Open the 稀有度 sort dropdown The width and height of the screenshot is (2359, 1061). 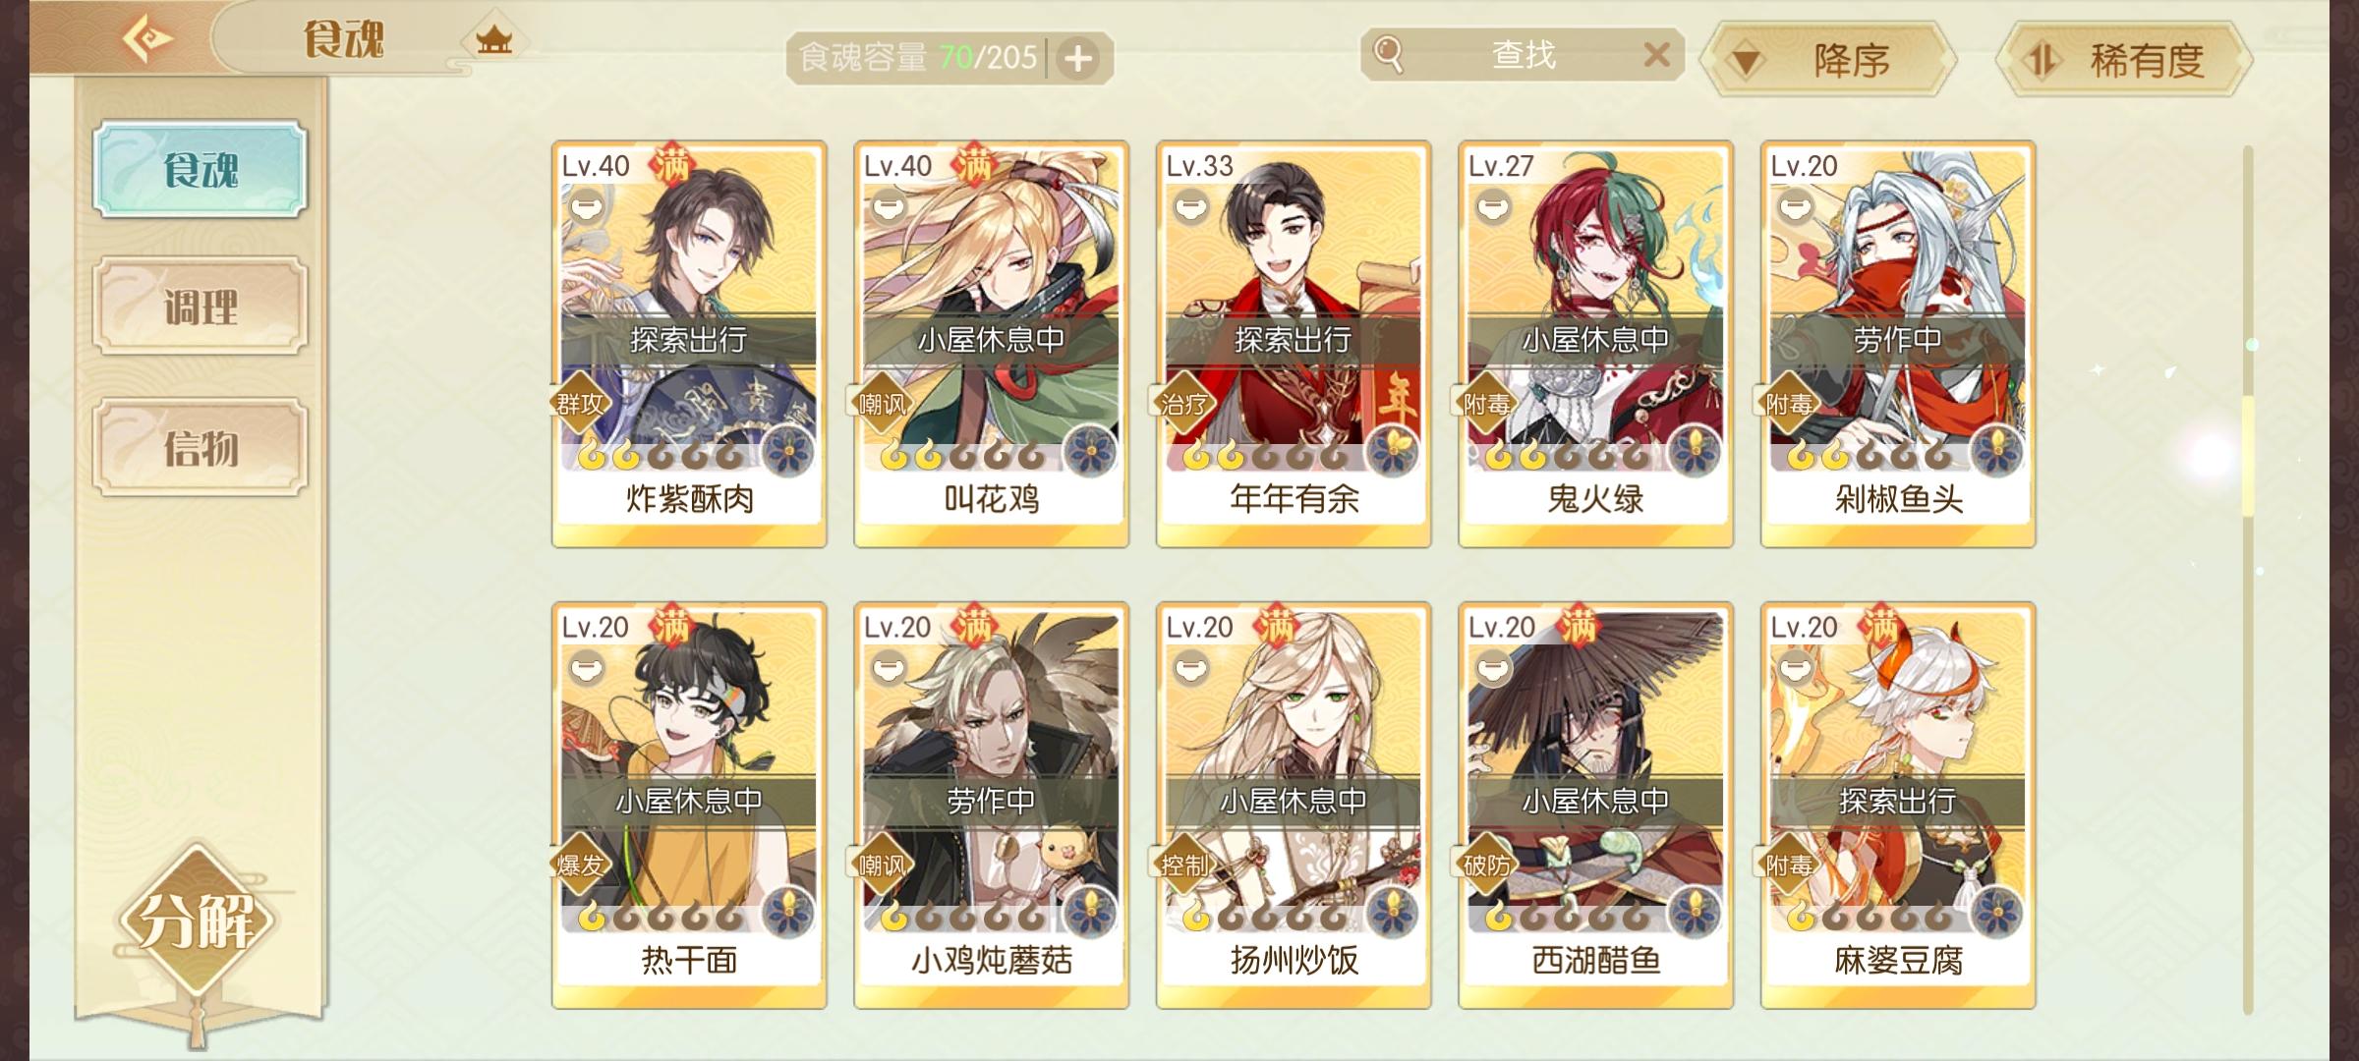[x=2123, y=61]
